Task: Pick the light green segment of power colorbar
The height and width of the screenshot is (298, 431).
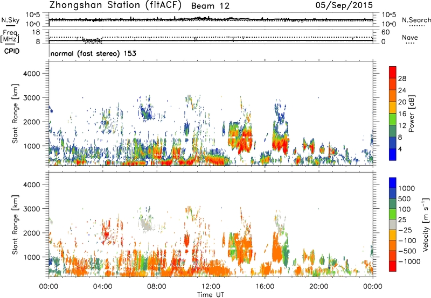Action: (393, 119)
